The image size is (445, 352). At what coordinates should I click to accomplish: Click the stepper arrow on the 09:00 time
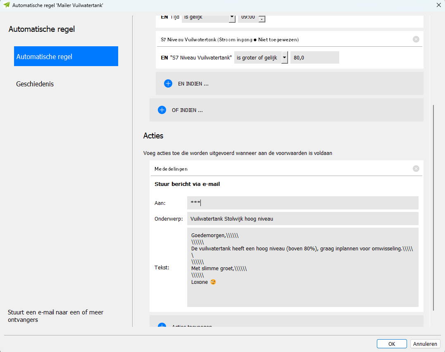pyautogui.click(x=262, y=19)
